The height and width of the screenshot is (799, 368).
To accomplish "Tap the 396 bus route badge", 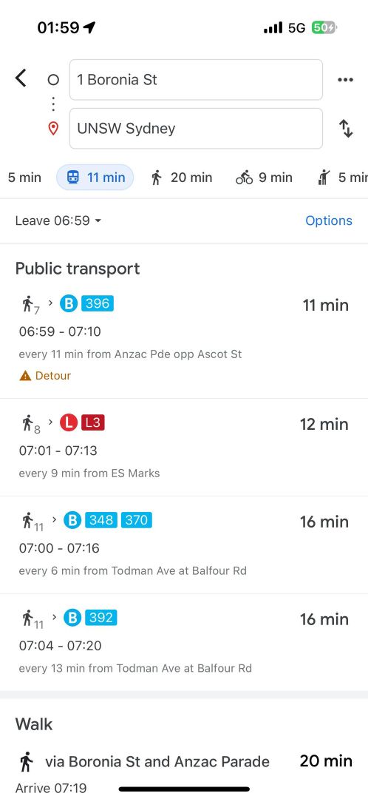I will (x=98, y=304).
